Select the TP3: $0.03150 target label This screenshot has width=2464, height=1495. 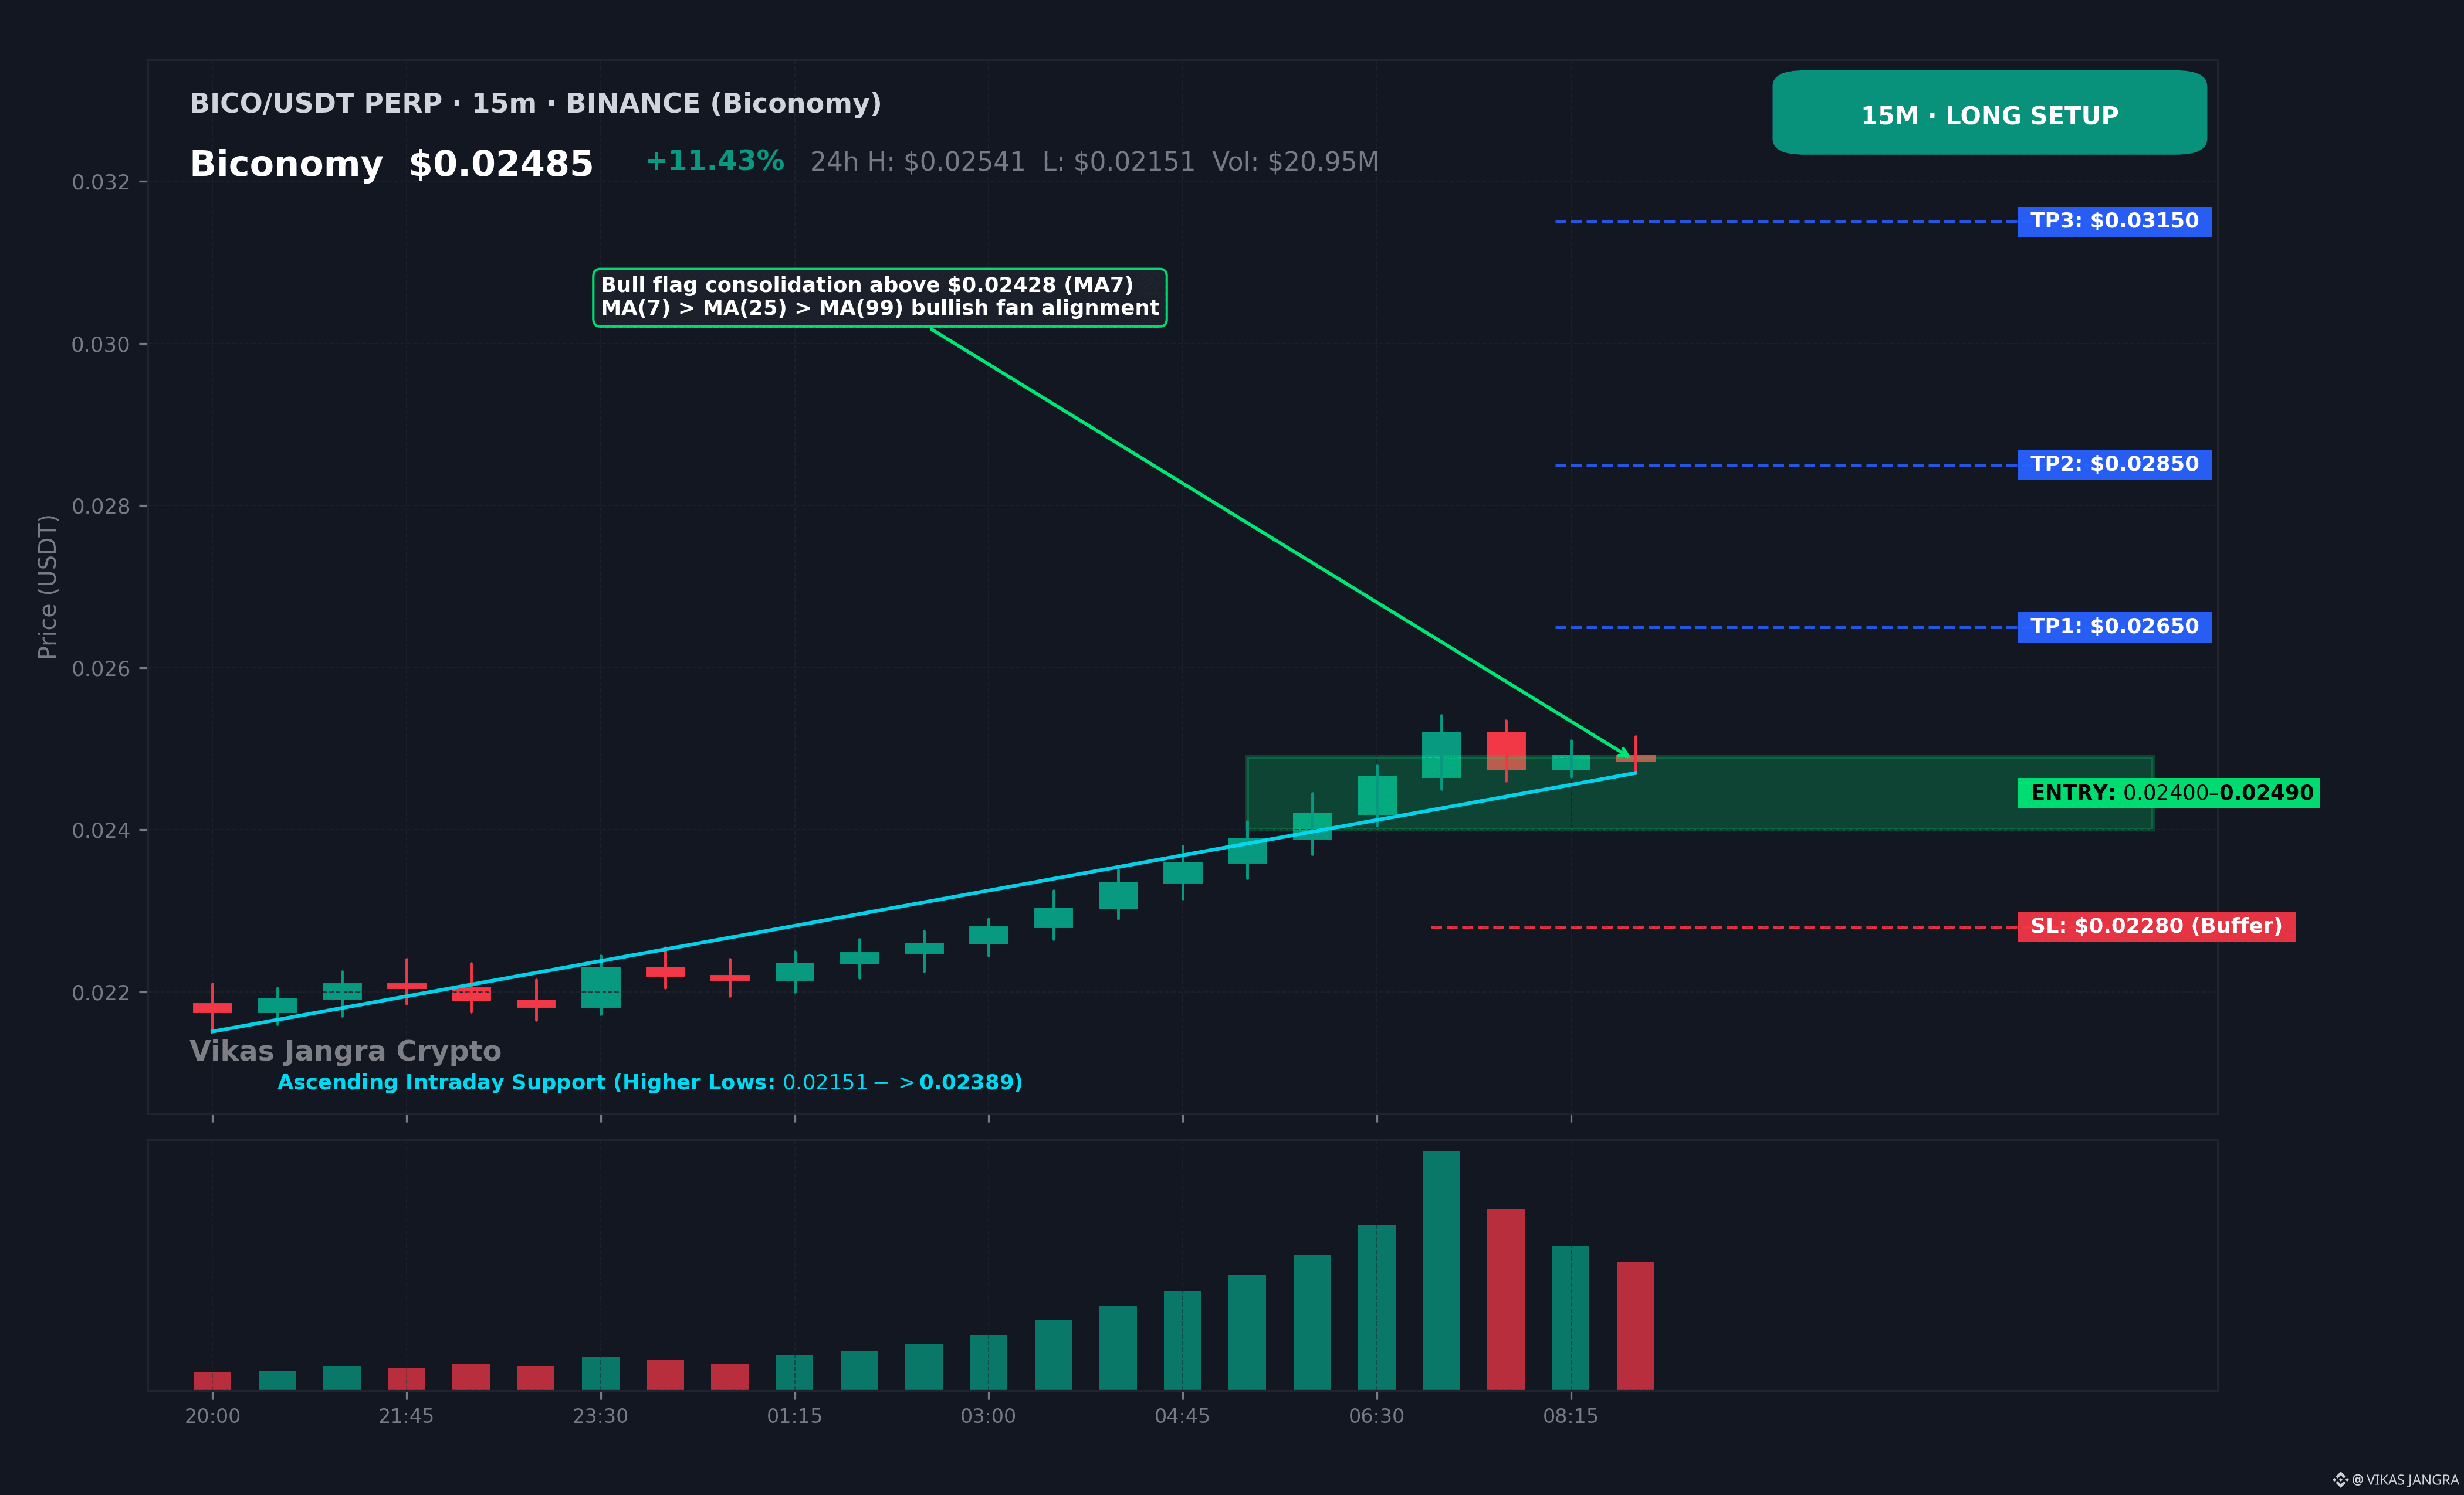click(2114, 221)
